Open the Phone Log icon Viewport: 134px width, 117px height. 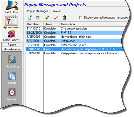point(12,59)
